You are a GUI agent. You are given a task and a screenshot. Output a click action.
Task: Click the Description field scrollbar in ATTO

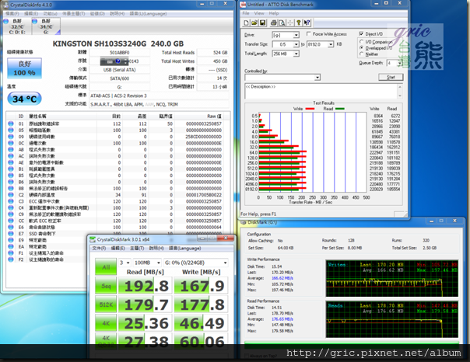[400, 91]
